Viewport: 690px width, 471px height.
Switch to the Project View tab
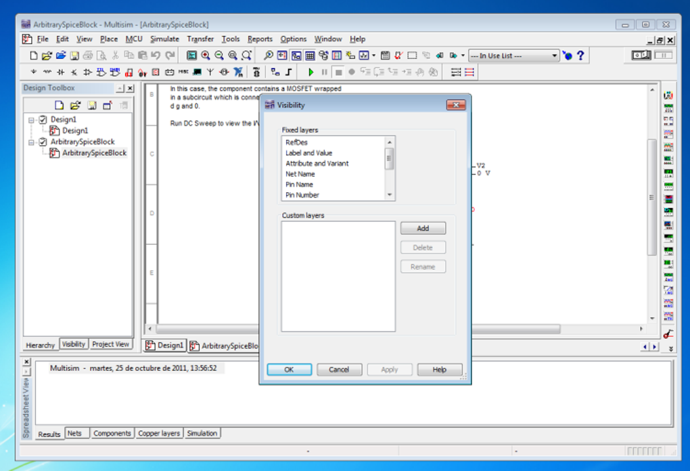110,344
